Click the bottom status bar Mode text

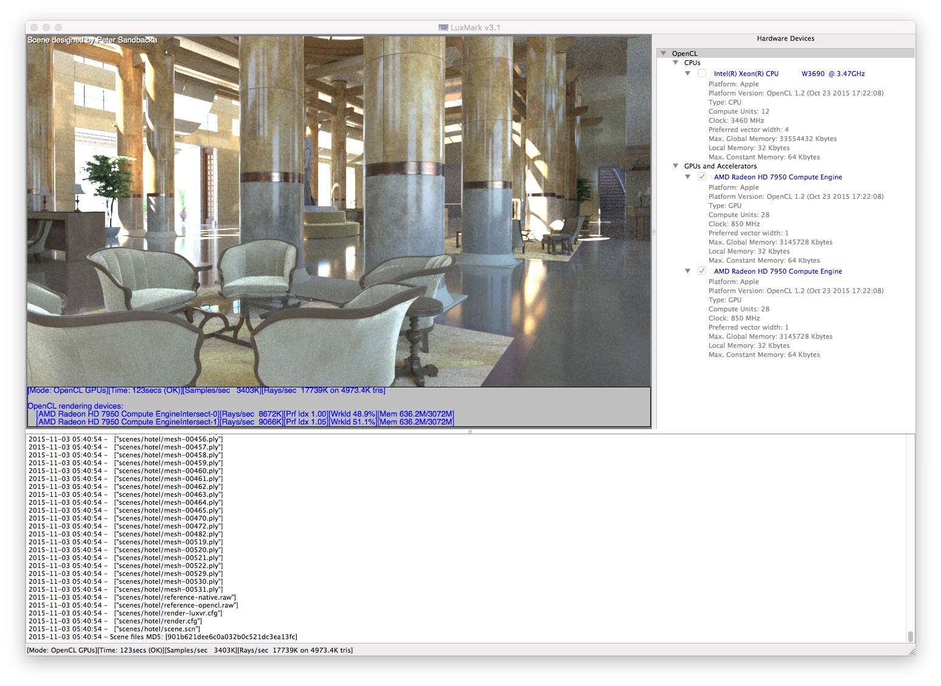click(x=190, y=650)
